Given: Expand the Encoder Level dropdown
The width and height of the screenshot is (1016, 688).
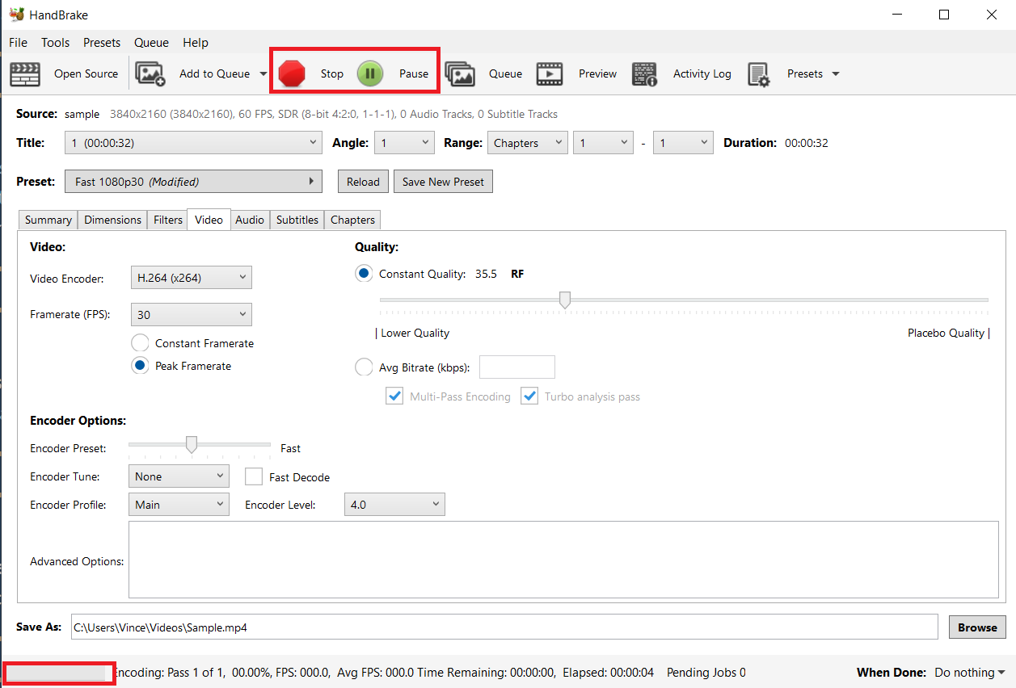Looking at the screenshot, I should coord(394,505).
